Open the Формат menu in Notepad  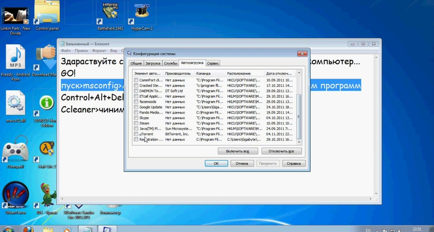(x=99, y=51)
